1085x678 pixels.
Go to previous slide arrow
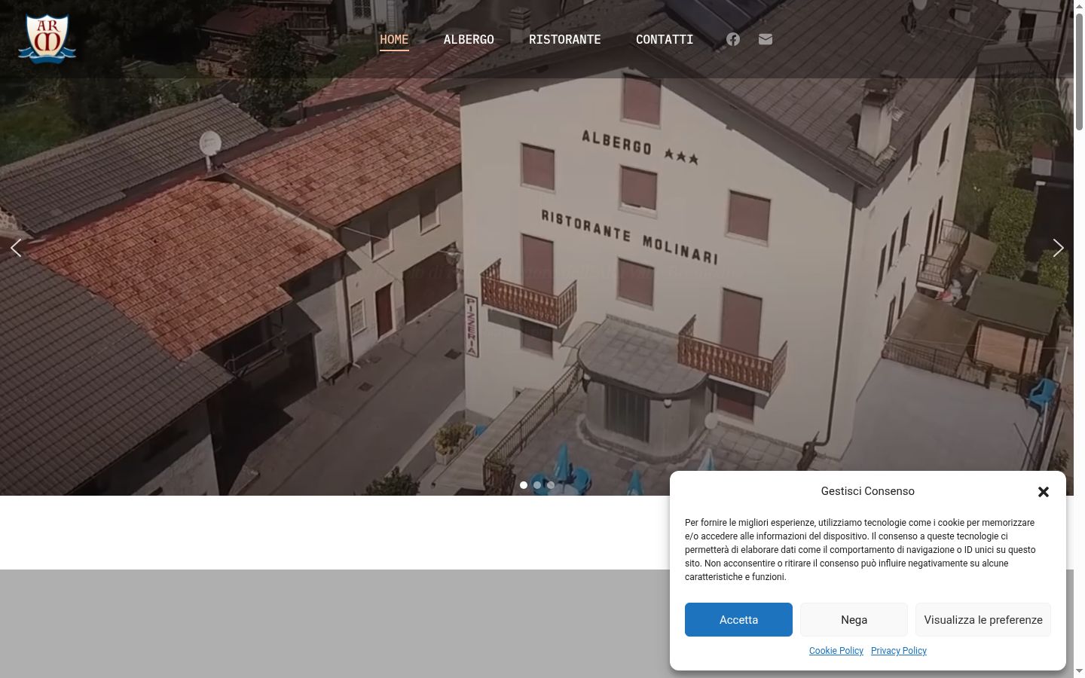pyautogui.click(x=15, y=248)
